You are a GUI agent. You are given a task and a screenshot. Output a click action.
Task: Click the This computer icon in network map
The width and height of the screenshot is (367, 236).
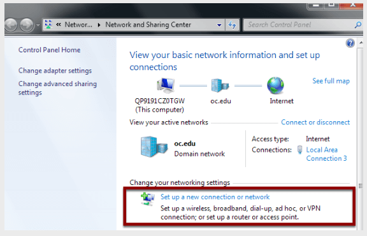pyautogui.click(x=166, y=85)
